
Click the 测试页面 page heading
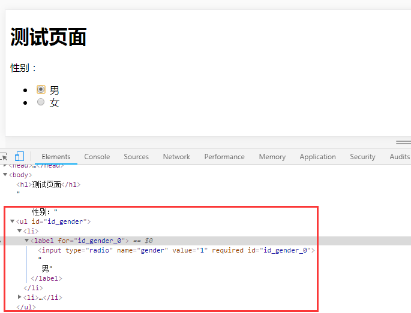pos(49,37)
